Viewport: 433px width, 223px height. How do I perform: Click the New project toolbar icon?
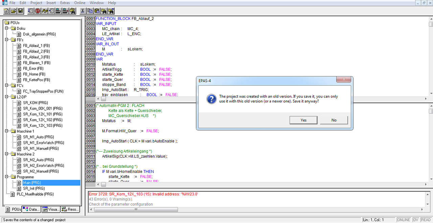click(6, 11)
